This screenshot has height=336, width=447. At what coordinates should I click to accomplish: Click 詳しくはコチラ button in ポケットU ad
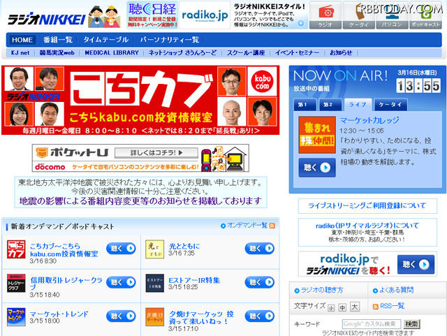pyautogui.click(x=156, y=153)
